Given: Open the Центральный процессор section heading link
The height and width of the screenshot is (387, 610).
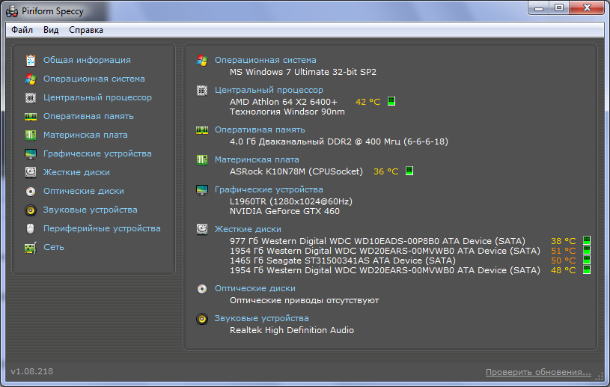Looking at the screenshot, I should click(x=269, y=90).
